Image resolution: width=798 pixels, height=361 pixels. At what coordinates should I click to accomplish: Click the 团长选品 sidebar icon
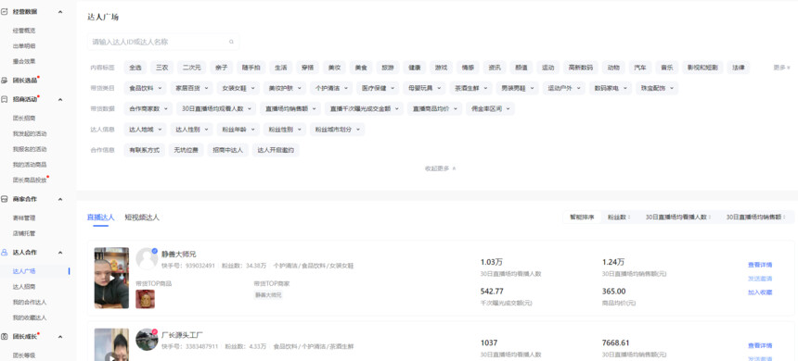pyautogui.click(x=4, y=81)
